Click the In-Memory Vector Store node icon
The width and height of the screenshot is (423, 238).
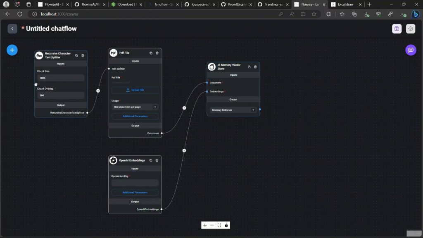[x=212, y=67]
